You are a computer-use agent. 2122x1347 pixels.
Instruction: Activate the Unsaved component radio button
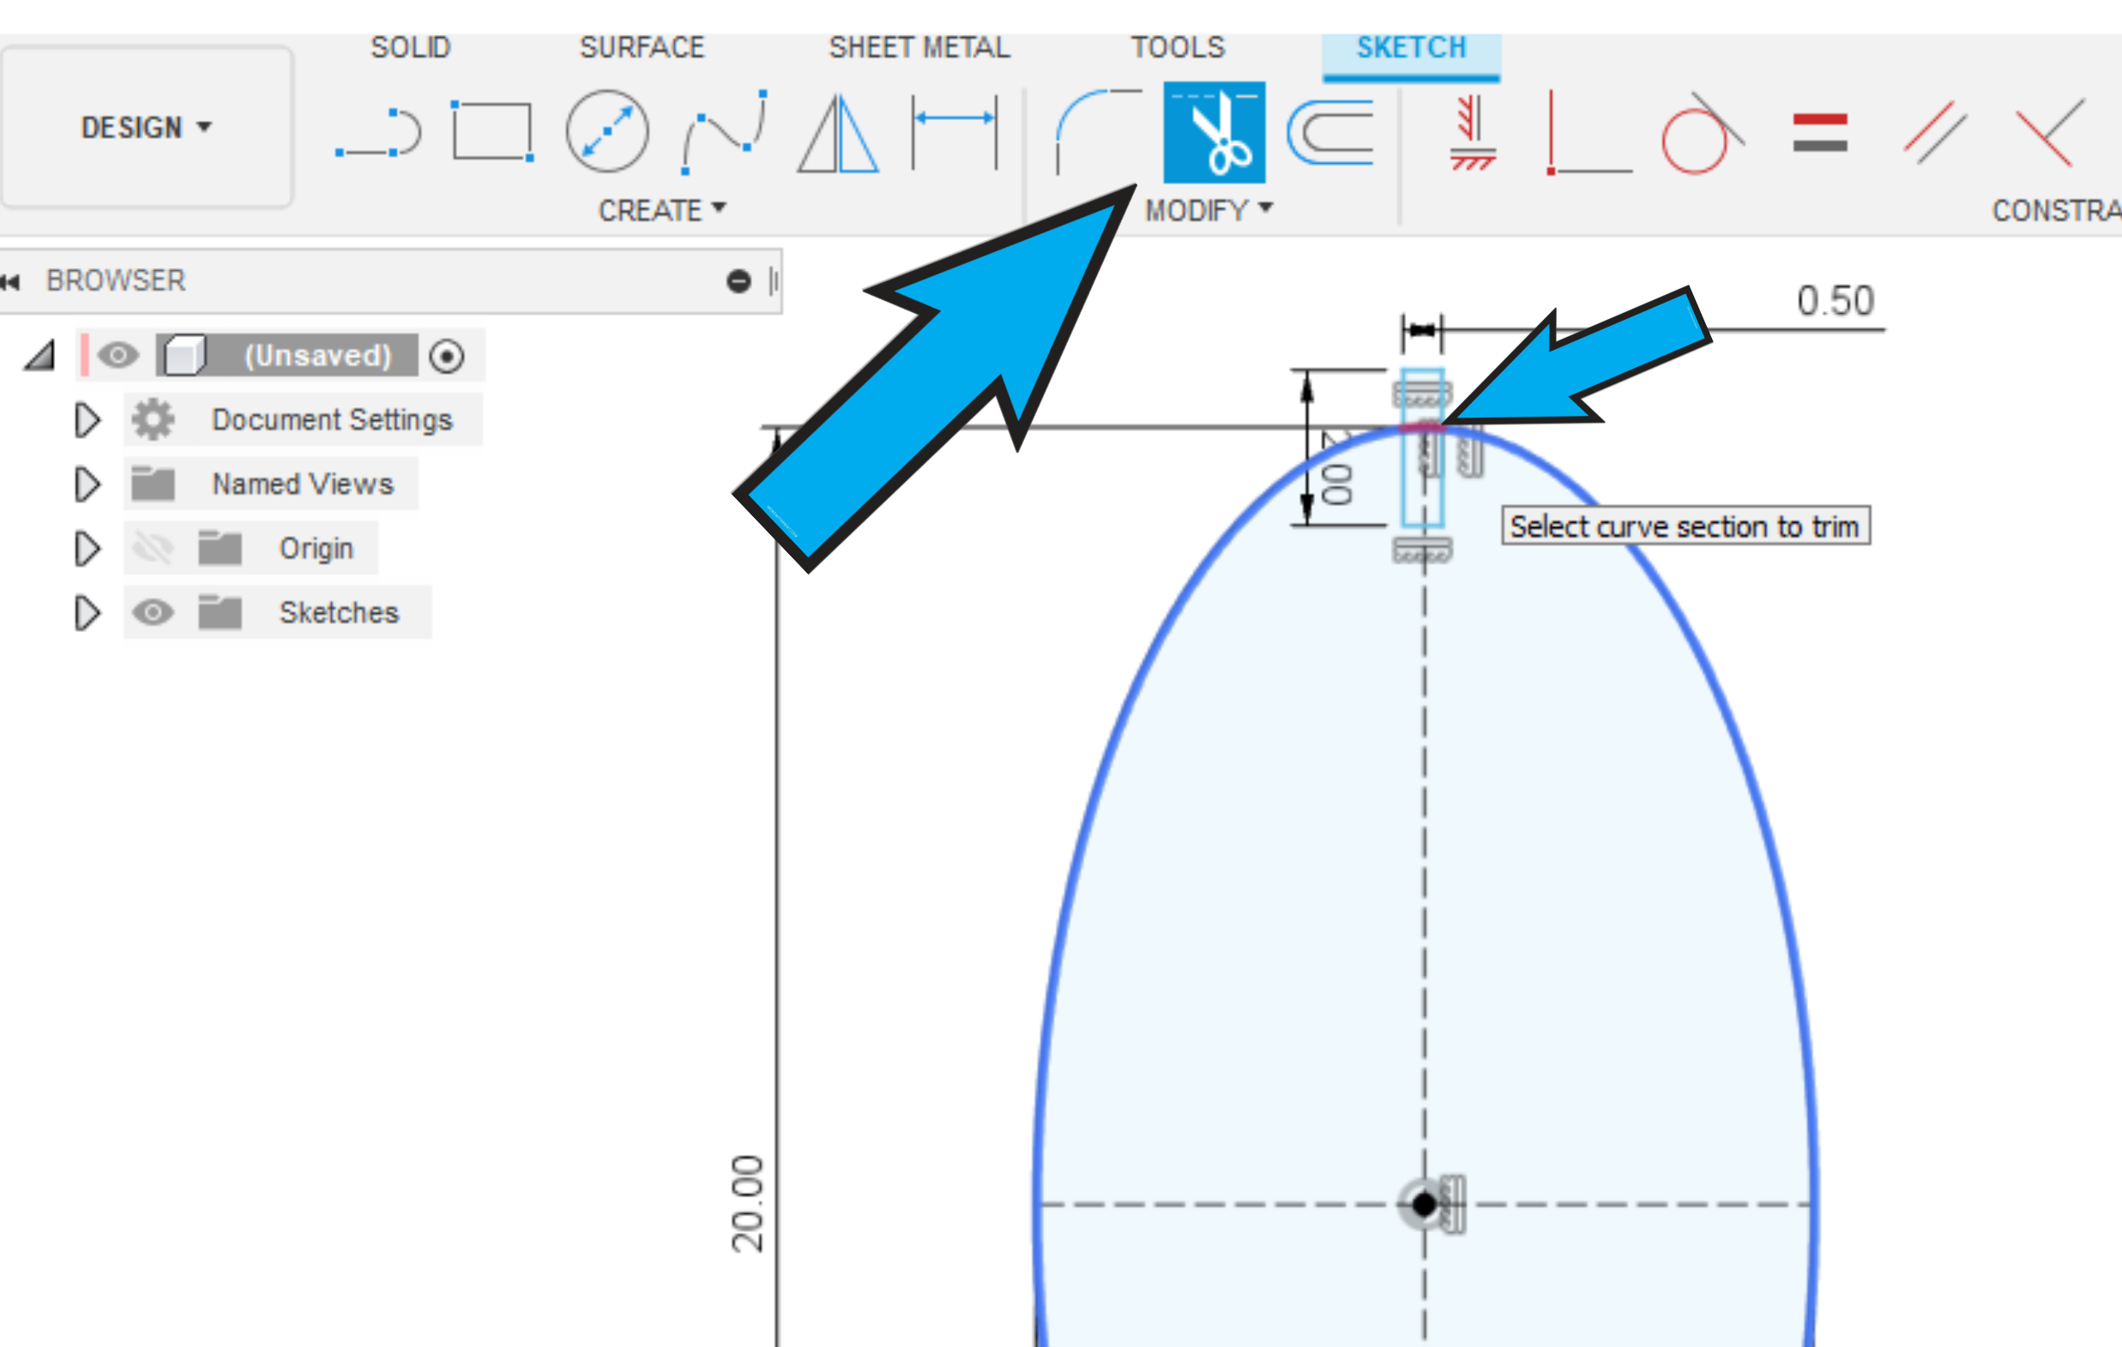point(447,356)
